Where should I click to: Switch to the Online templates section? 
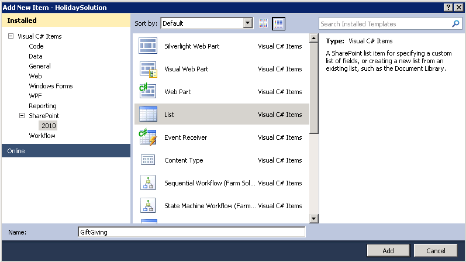pos(66,151)
